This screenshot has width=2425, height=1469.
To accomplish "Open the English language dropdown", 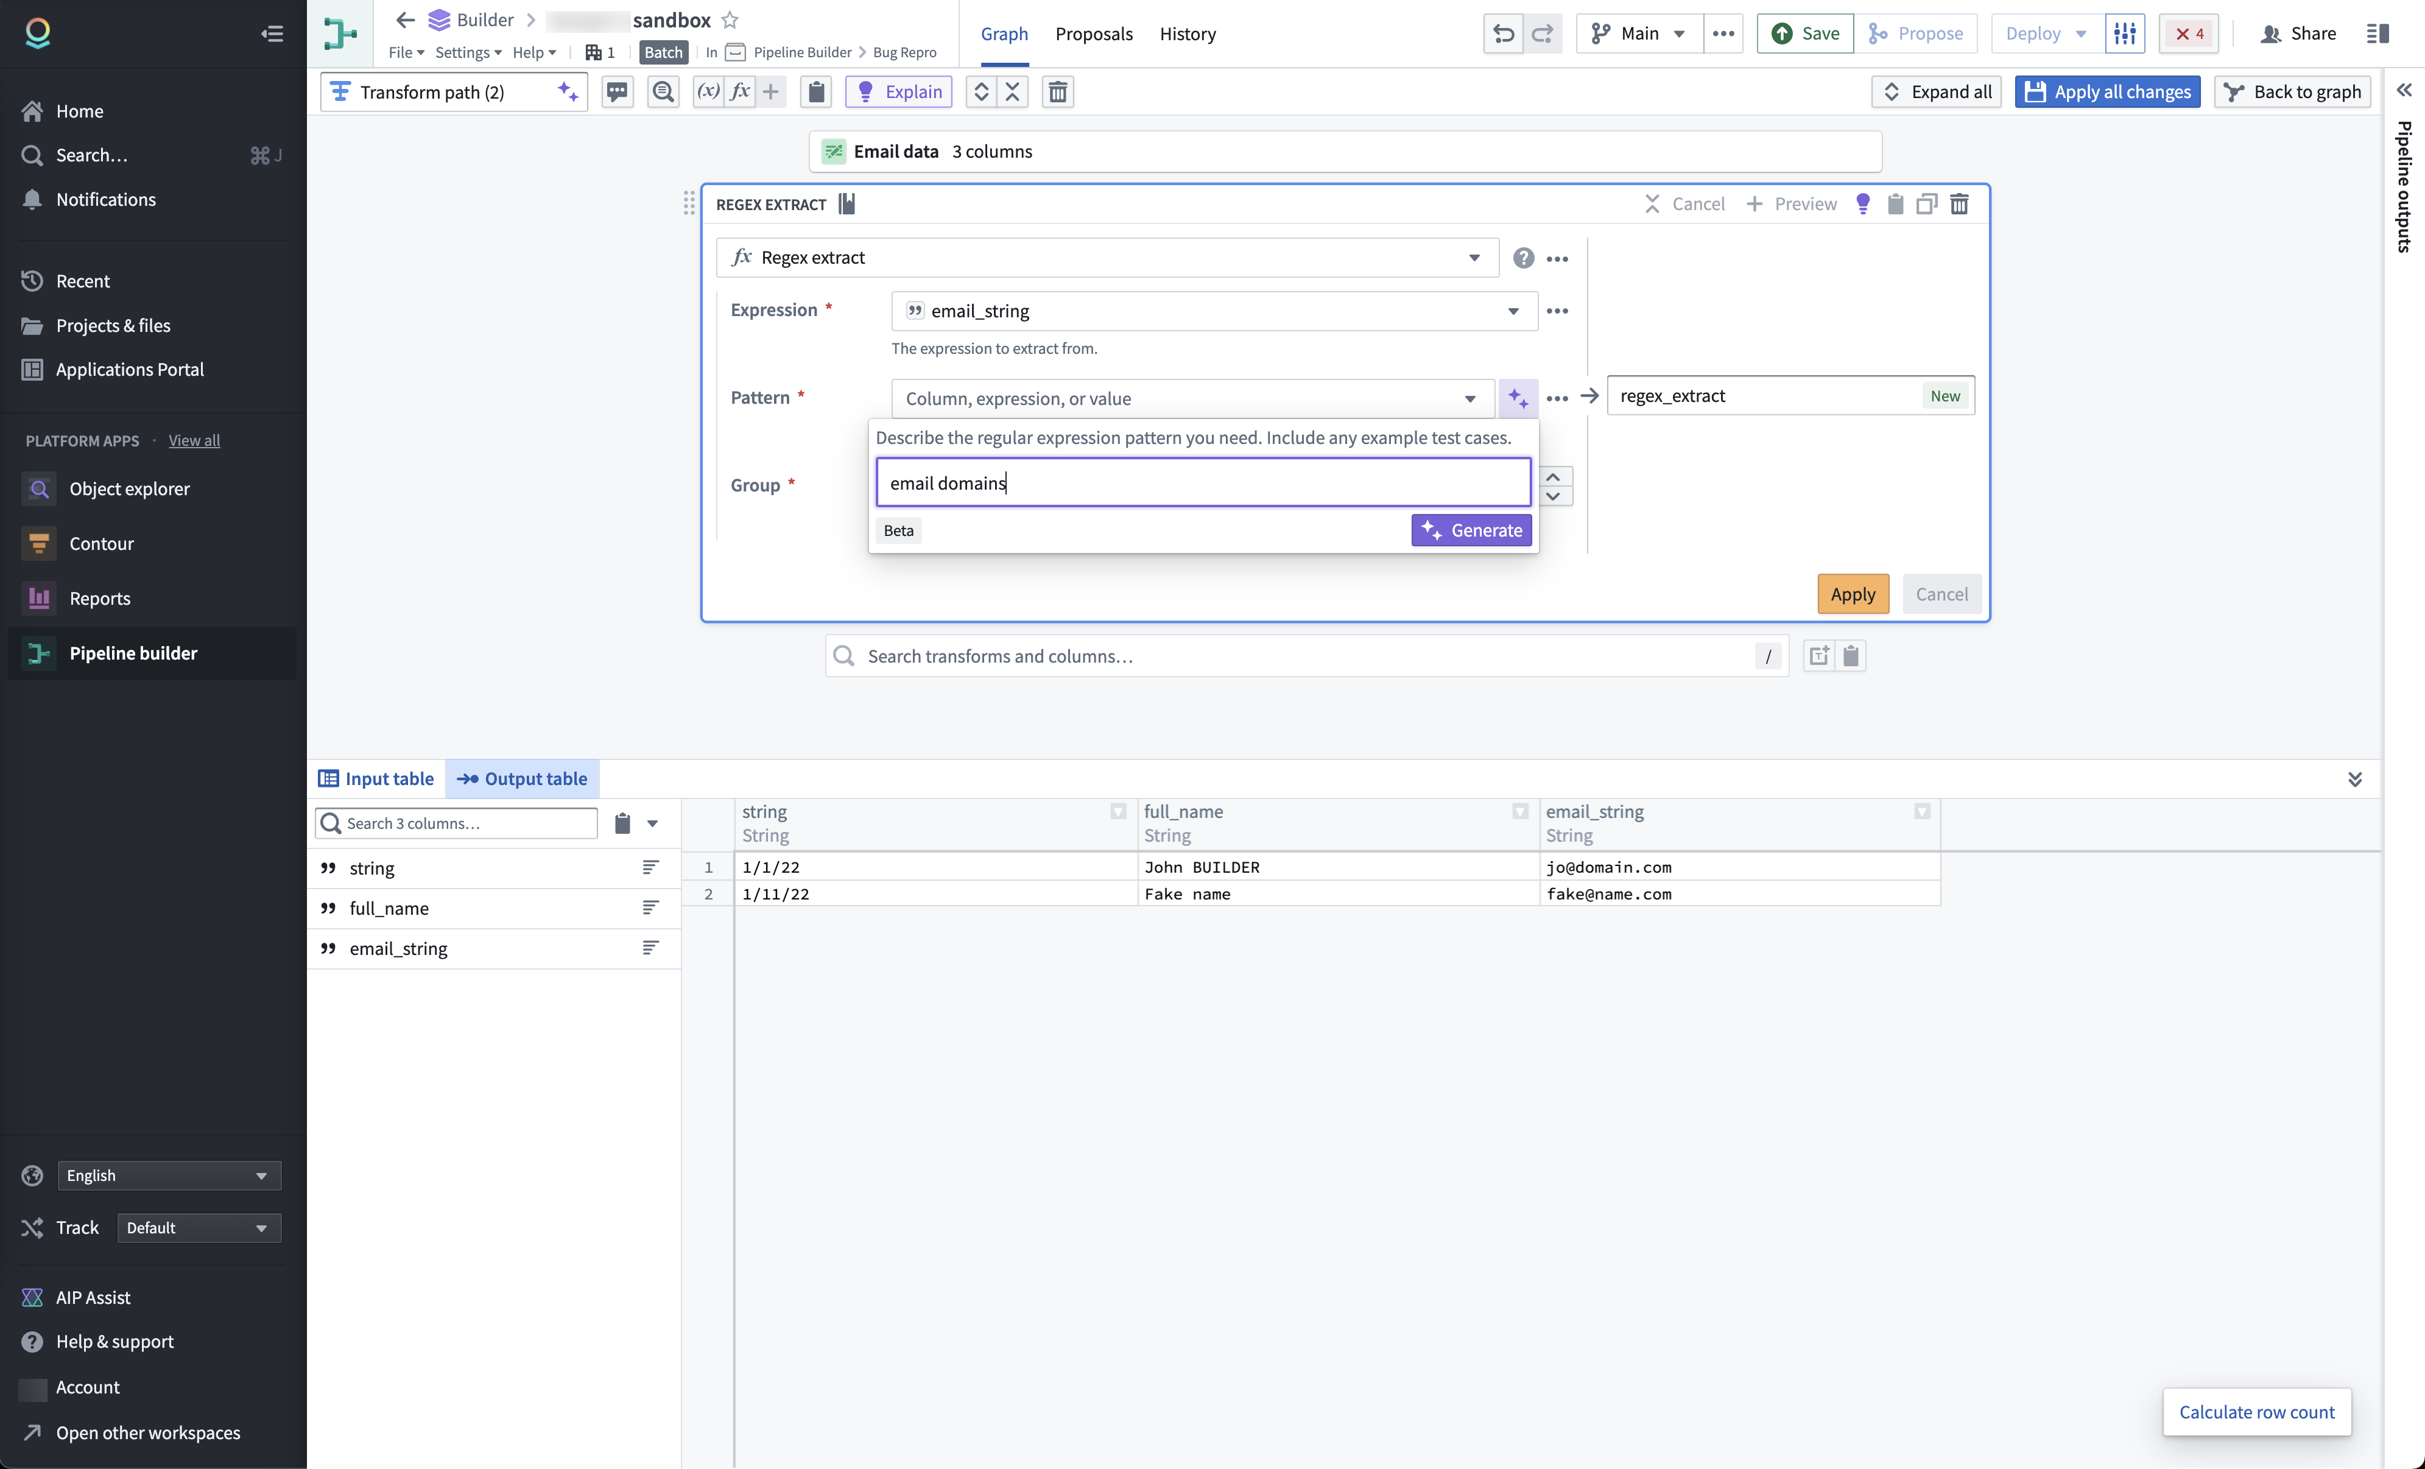I will point(167,1174).
